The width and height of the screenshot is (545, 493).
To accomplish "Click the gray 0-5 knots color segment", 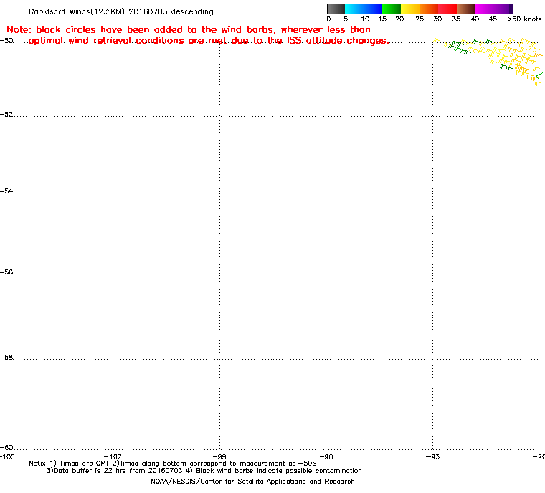I will coord(336,9).
